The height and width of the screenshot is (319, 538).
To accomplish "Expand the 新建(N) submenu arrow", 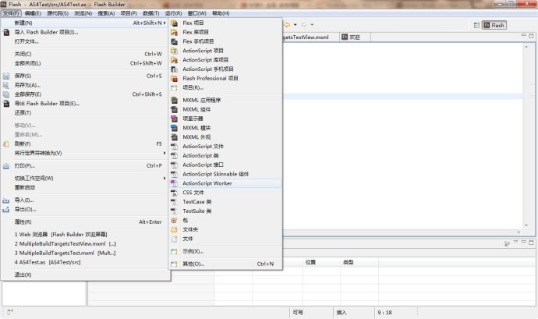I will [x=165, y=23].
